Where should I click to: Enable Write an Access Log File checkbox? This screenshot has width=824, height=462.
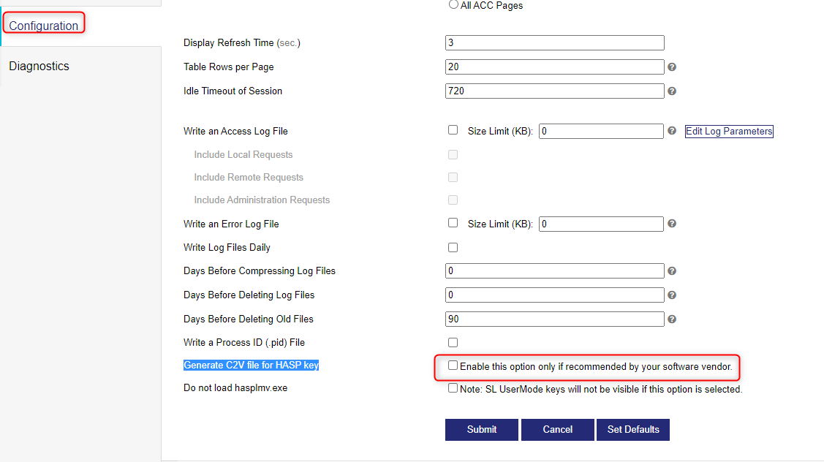click(453, 131)
